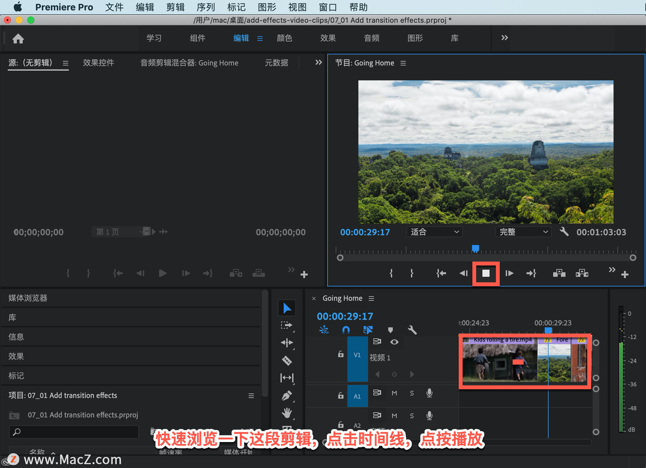Screen dimensions: 646x468
Task: Open the Program monitor panel menu
Action: [403, 63]
